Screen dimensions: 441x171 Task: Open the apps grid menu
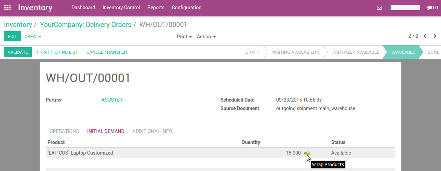[7, 8]
